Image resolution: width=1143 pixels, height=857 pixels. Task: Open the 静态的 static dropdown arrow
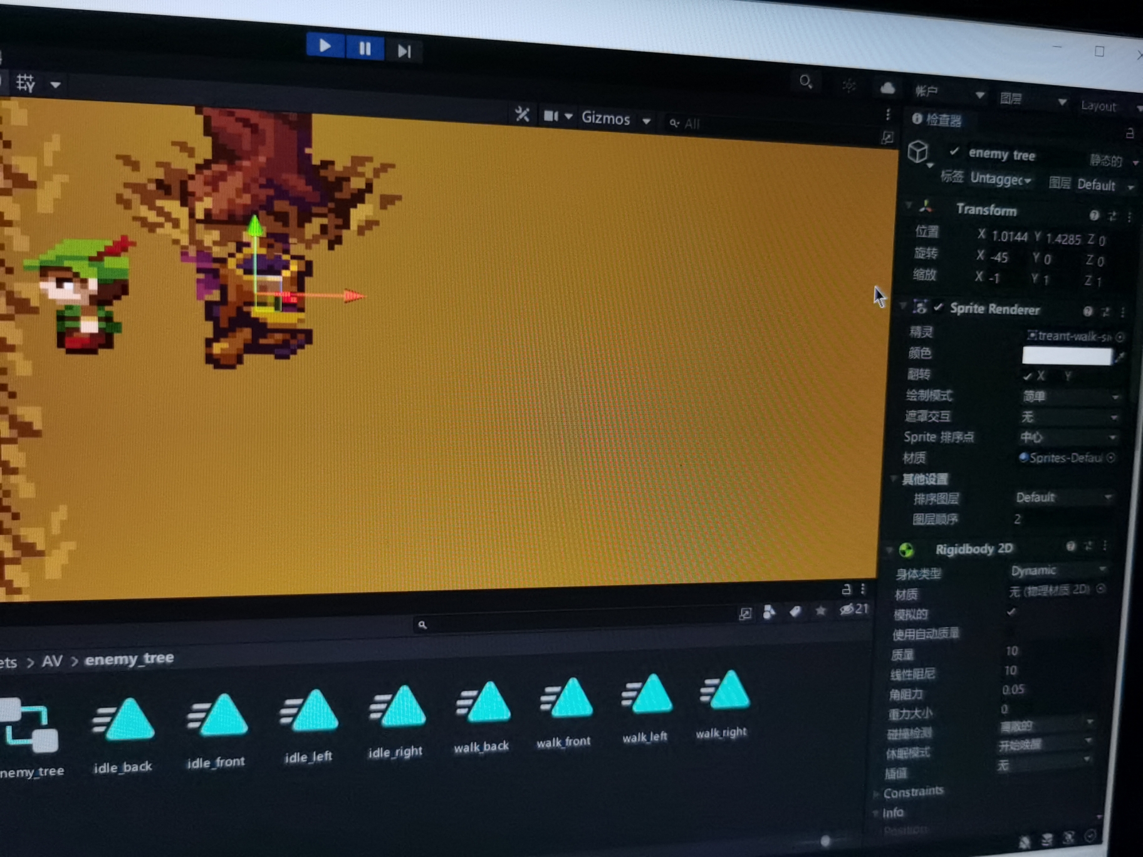(1135, 163)
